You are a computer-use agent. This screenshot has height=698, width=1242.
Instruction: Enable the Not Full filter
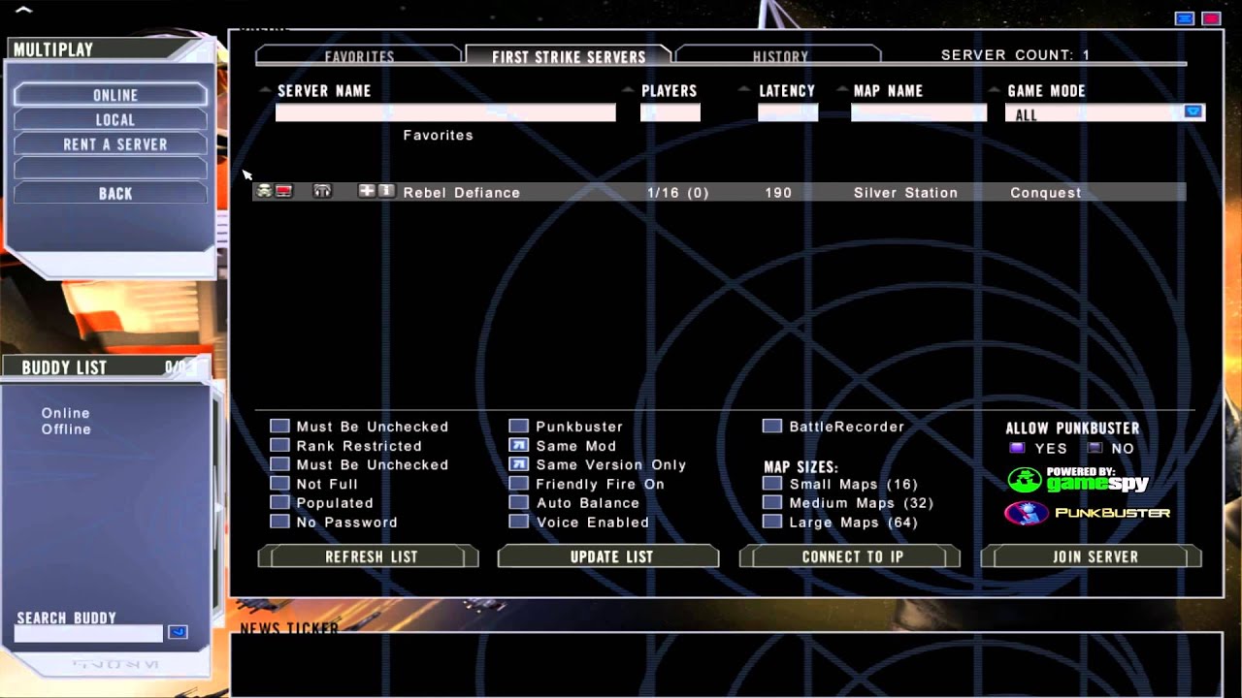point(279,484)
